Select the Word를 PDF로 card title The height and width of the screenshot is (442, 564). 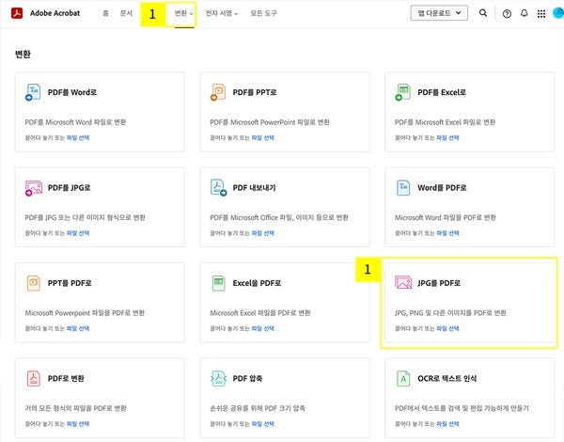pyautogui.click(x=442, y=188)
